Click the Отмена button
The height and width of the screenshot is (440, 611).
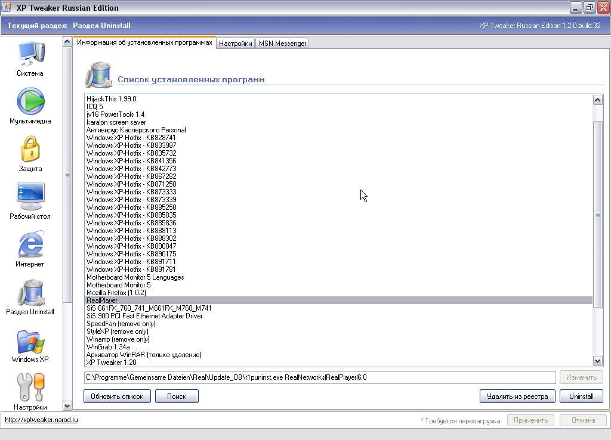583,420
